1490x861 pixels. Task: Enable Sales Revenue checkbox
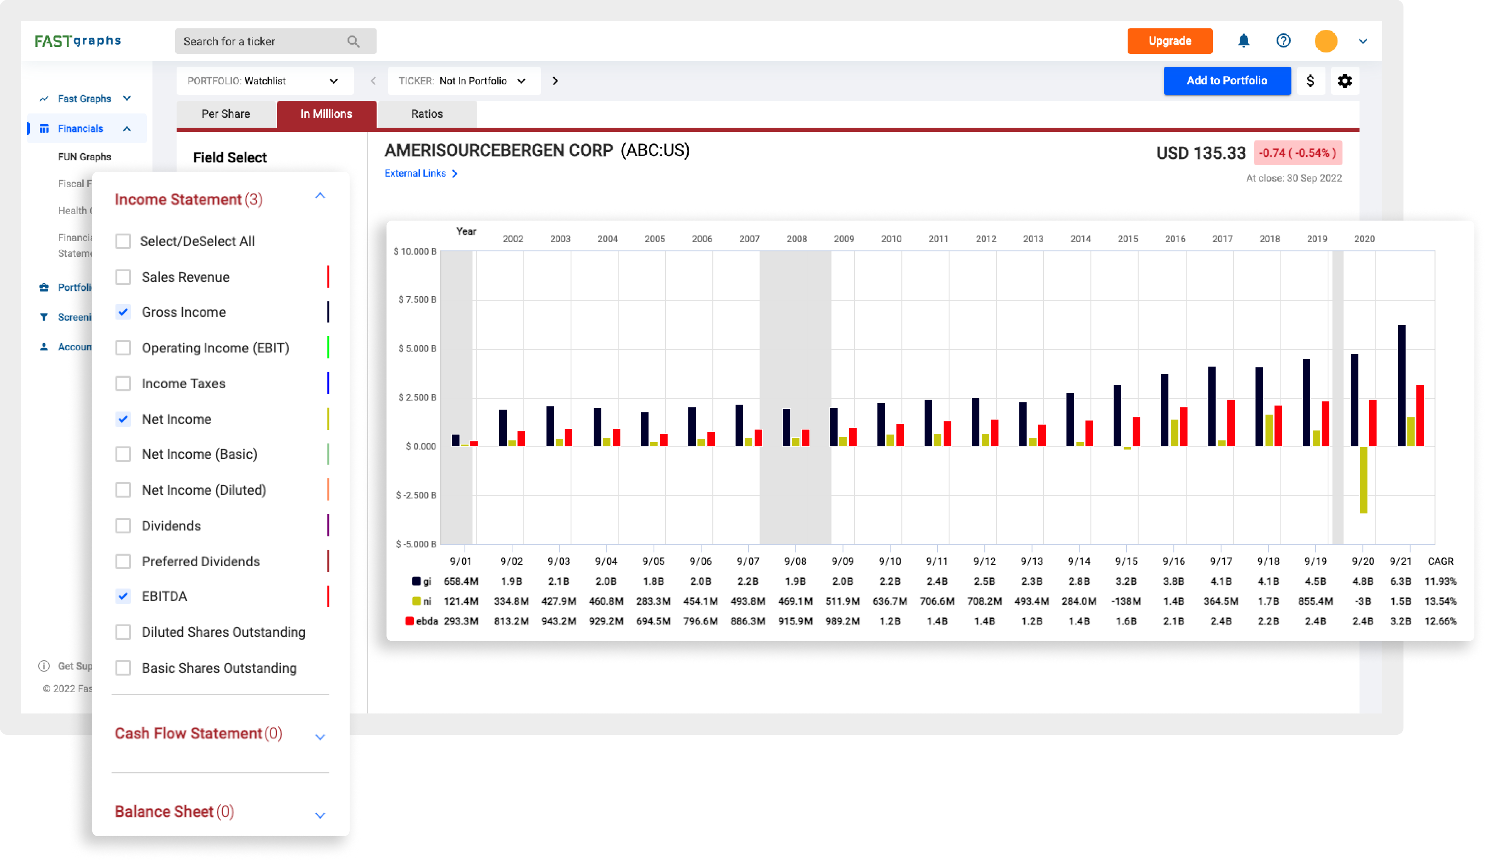click(123, 277)
